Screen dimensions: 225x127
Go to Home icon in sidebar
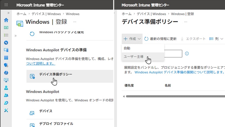(6, 20)
